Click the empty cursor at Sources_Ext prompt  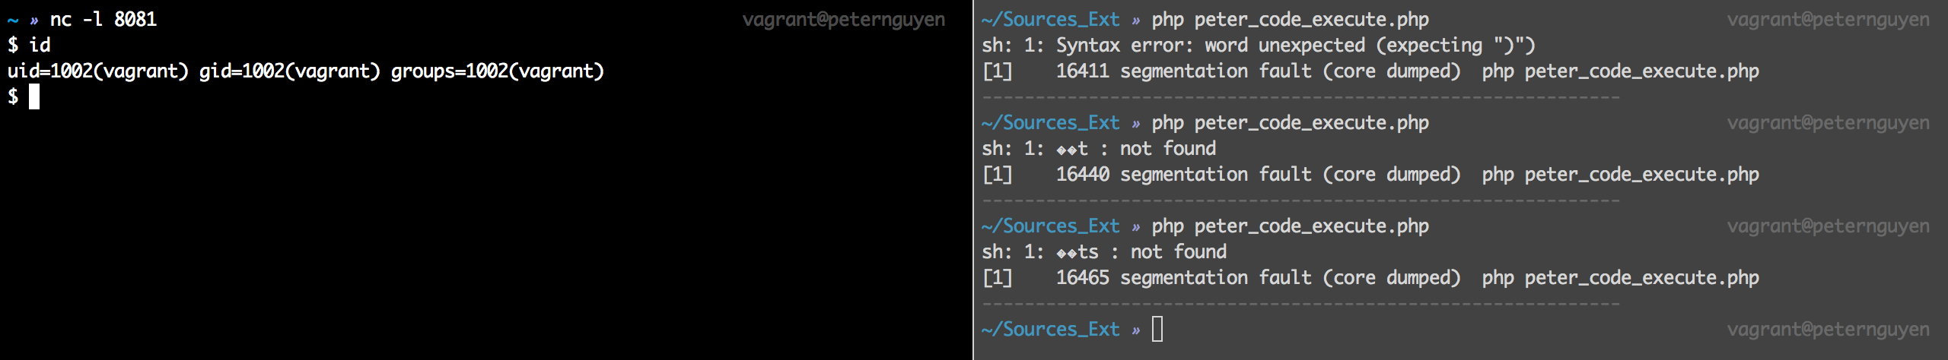pyautogui.click(x=1157, y=329)
